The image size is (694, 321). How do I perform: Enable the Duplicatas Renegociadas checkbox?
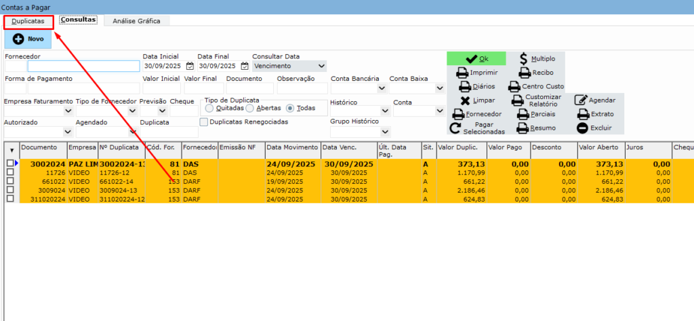tap(204, 122)
